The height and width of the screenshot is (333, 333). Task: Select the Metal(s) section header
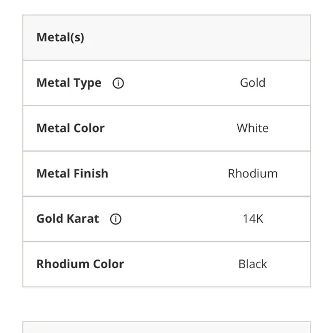pos(166,37)
